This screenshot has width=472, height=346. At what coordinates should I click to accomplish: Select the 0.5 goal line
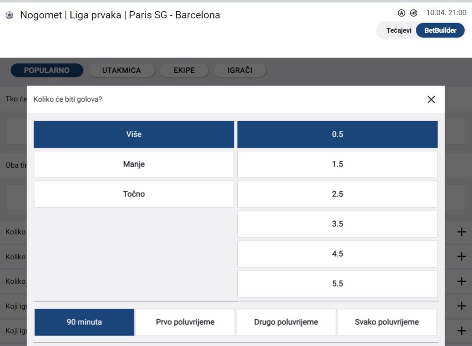pyautogui.click(x=337, y=134)
